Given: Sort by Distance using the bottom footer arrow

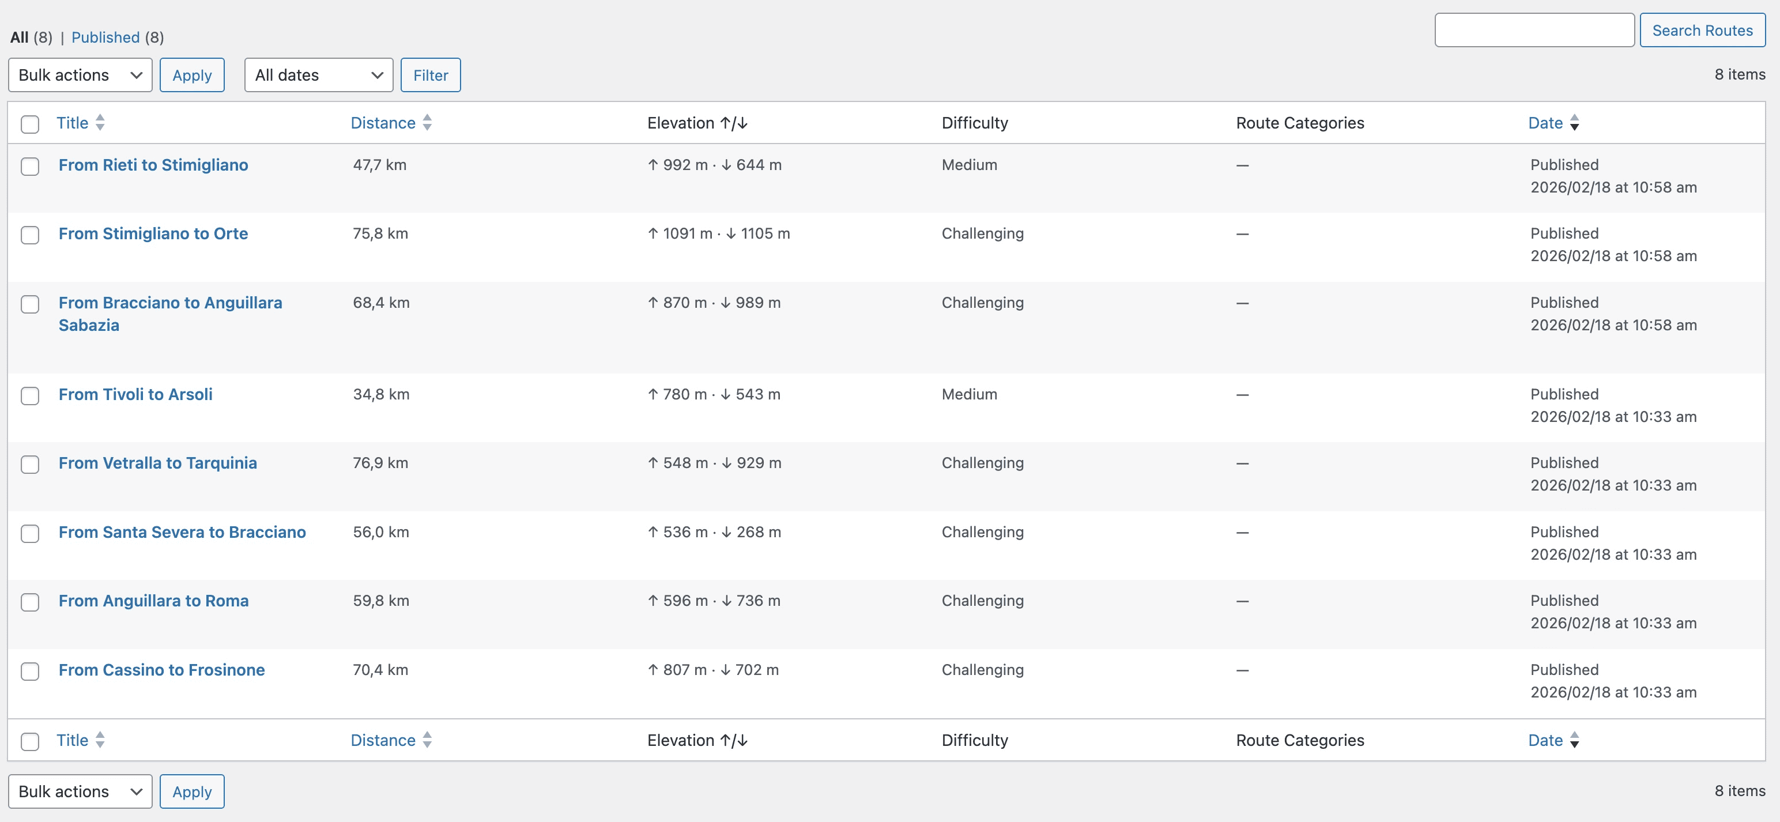Looking at the screenshot, I should (x=427, y=740).
